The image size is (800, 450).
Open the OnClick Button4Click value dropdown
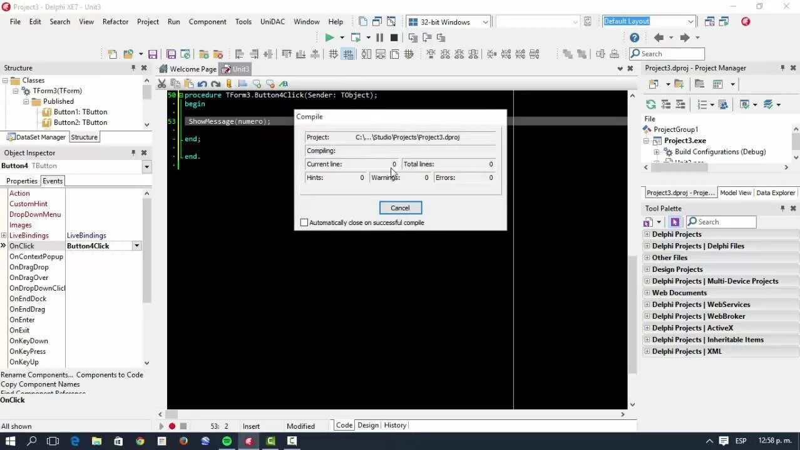tap(136, 246)
